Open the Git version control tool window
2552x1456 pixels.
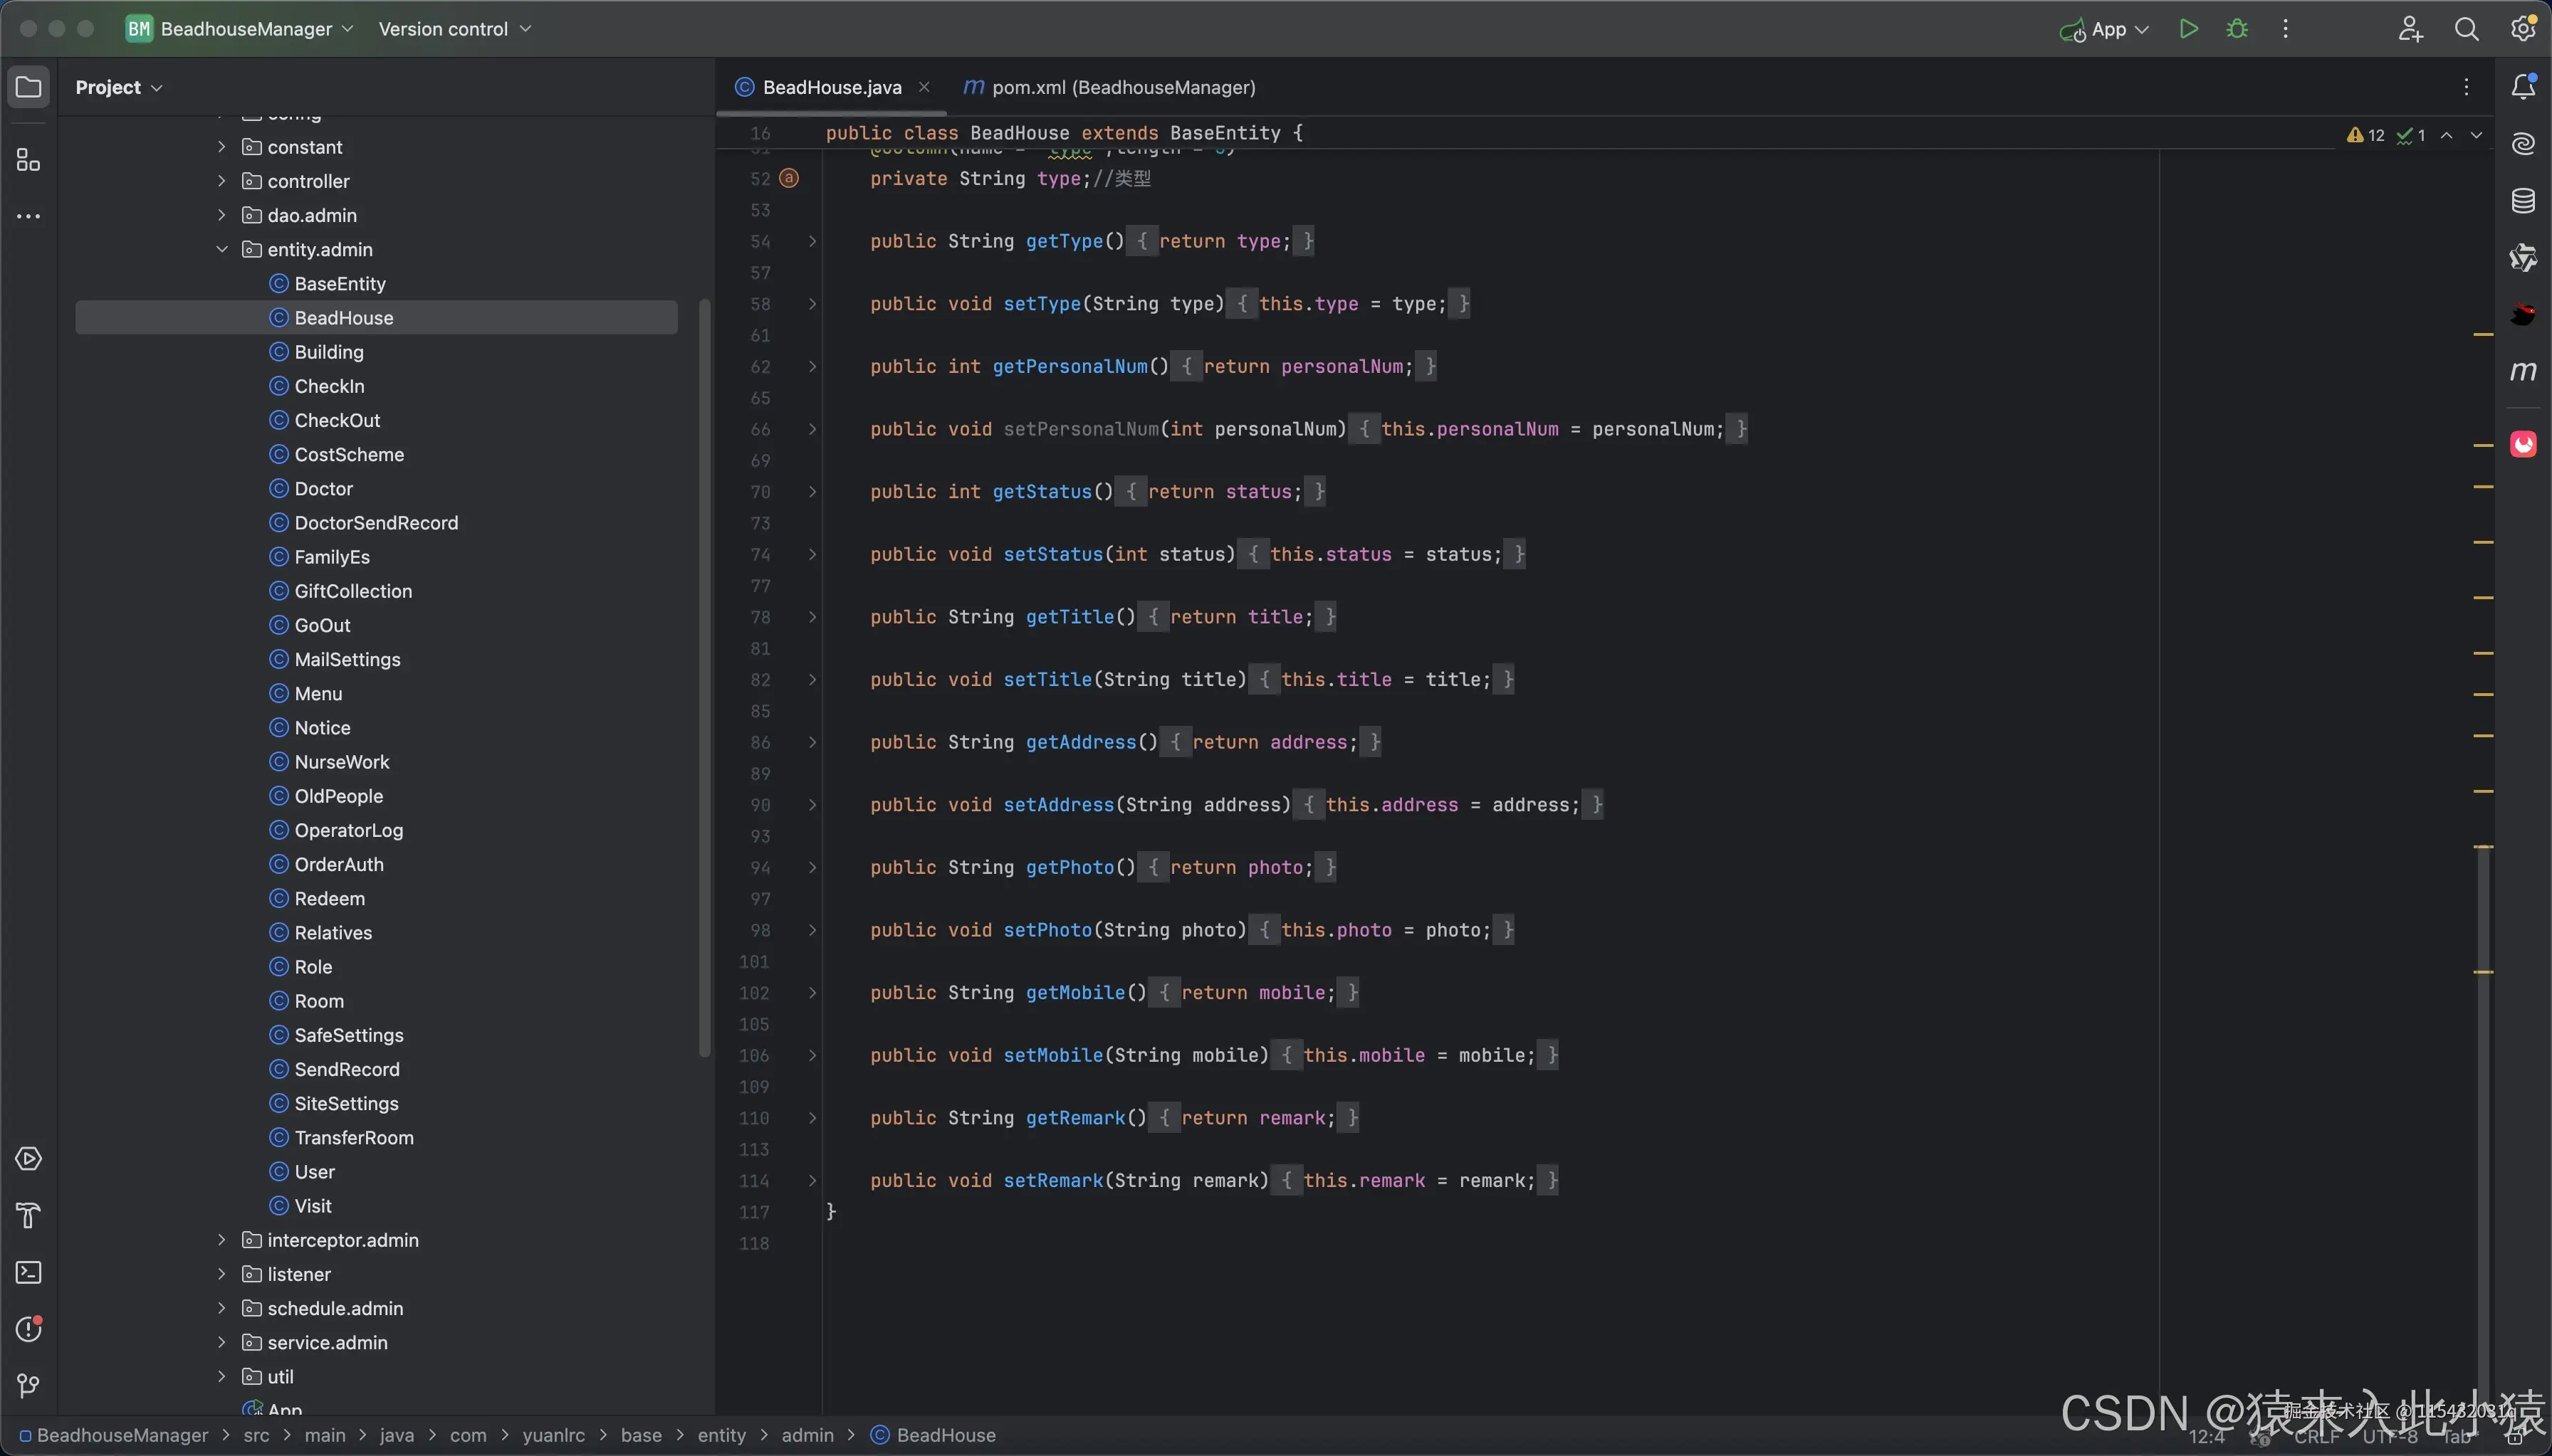pos(28,1385)
